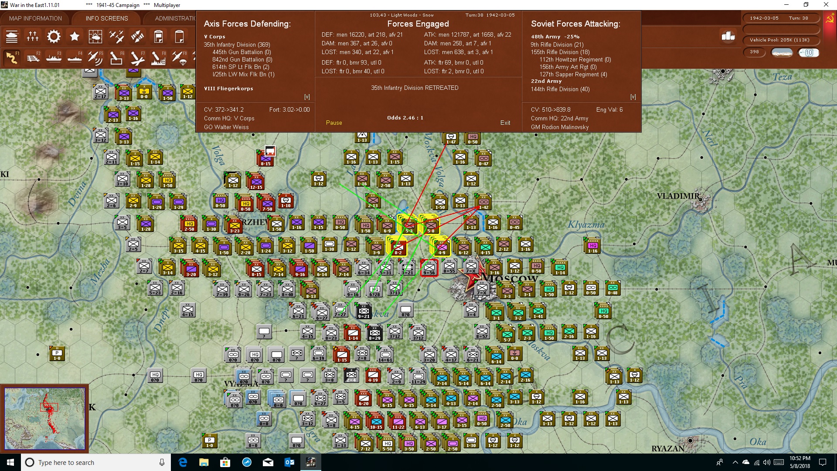Select the F9 air transport parachute mode
837x471 pixels.
click(179, 58)
